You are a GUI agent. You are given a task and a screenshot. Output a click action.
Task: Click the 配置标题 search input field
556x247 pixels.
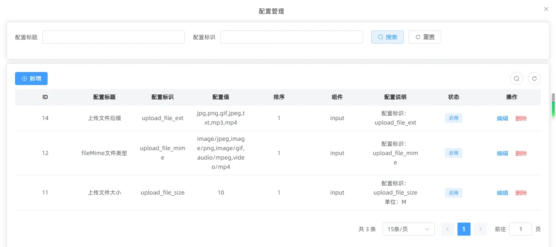[x=113, y=37]
